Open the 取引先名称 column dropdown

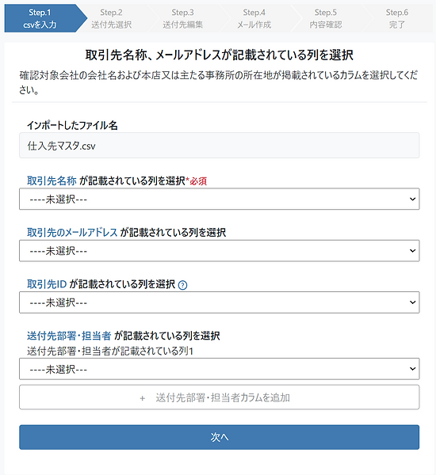(x=219, y=199)
